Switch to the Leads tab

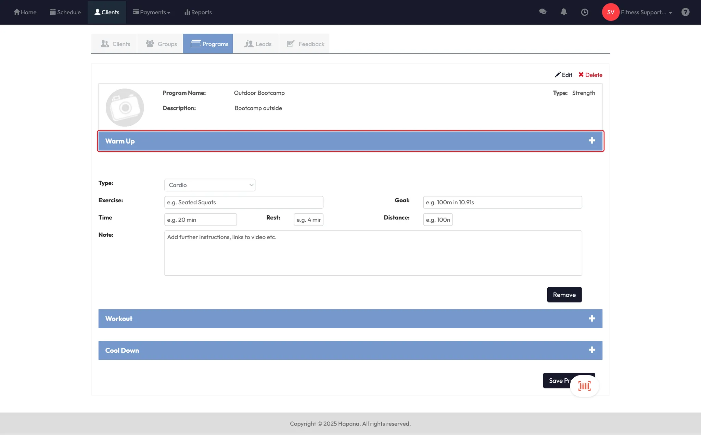pyautogui.click(x=258, y=44)
